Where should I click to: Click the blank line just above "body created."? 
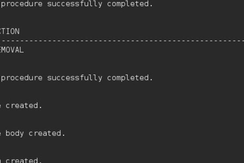click(81, 119)
